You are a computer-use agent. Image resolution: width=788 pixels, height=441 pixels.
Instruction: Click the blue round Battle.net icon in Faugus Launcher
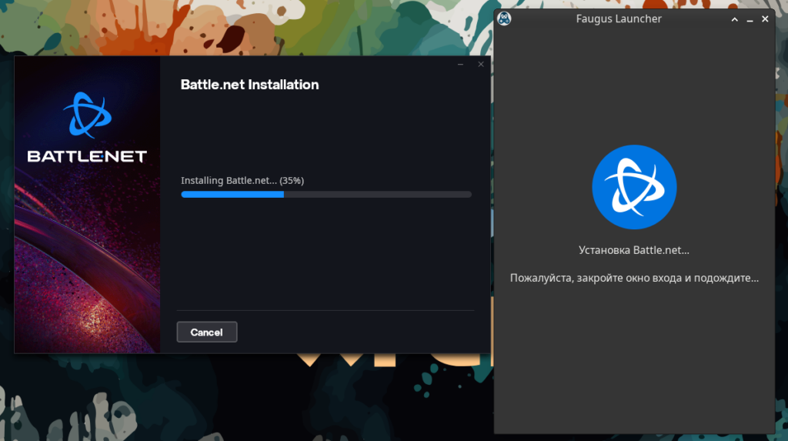coord(634,187)
